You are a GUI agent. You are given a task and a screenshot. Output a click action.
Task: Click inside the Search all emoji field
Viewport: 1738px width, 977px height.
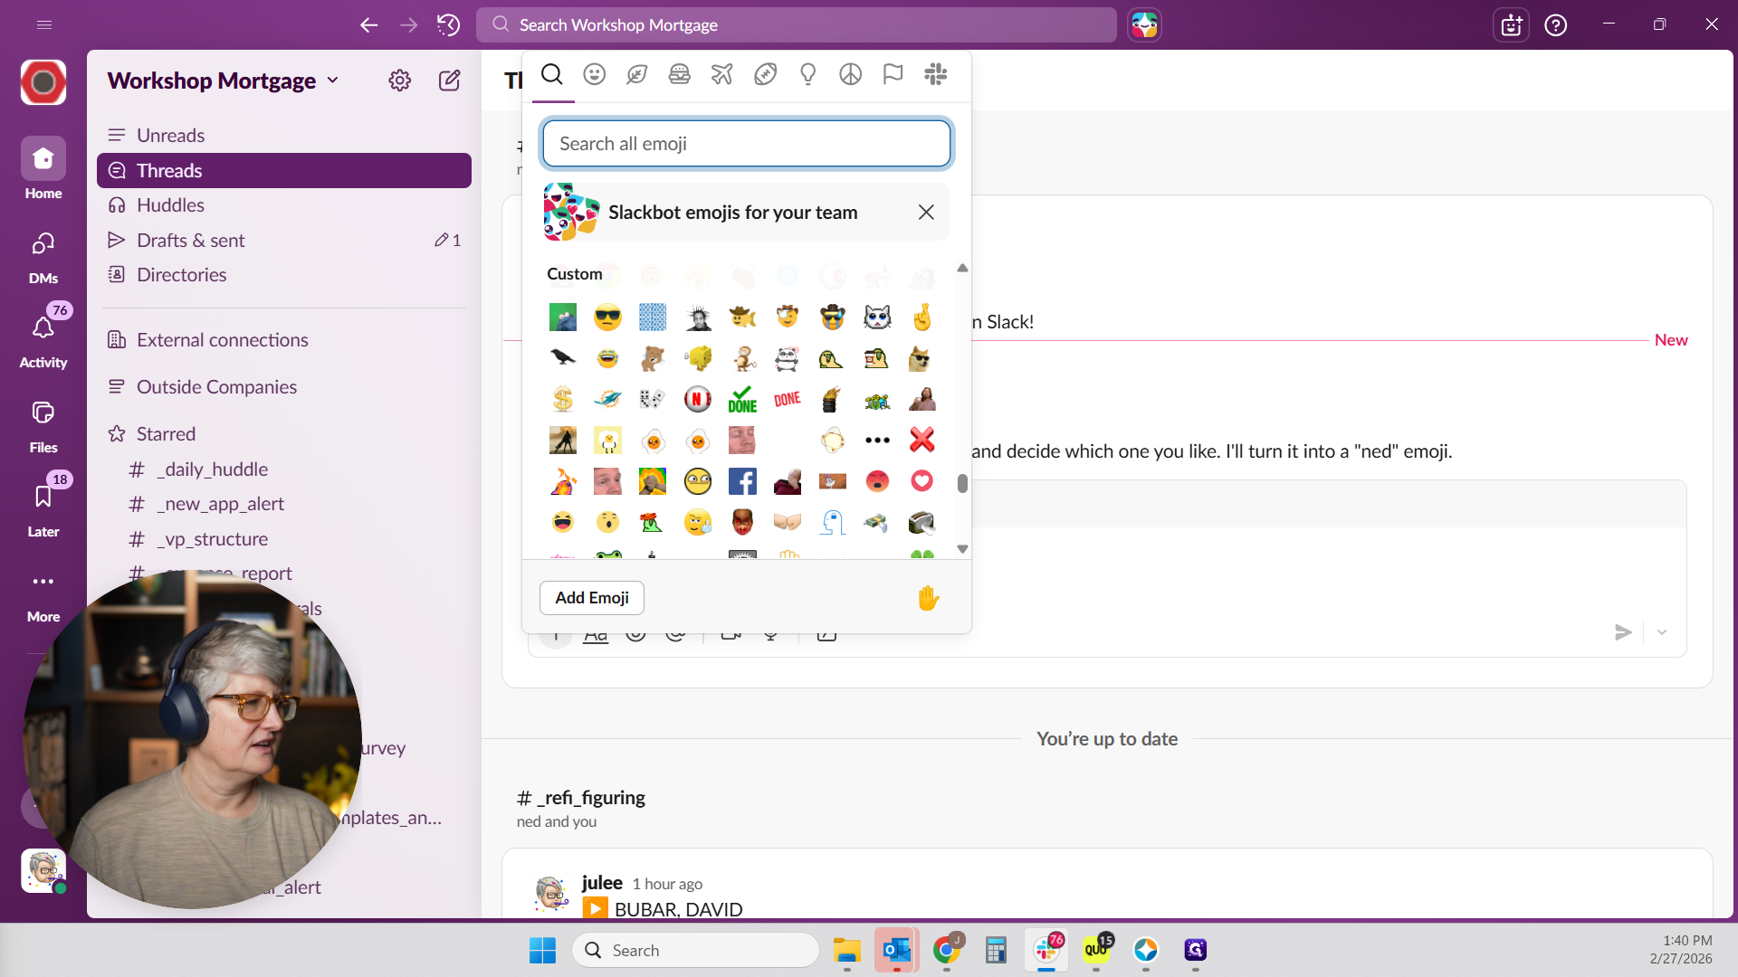[x=746, y=143]
